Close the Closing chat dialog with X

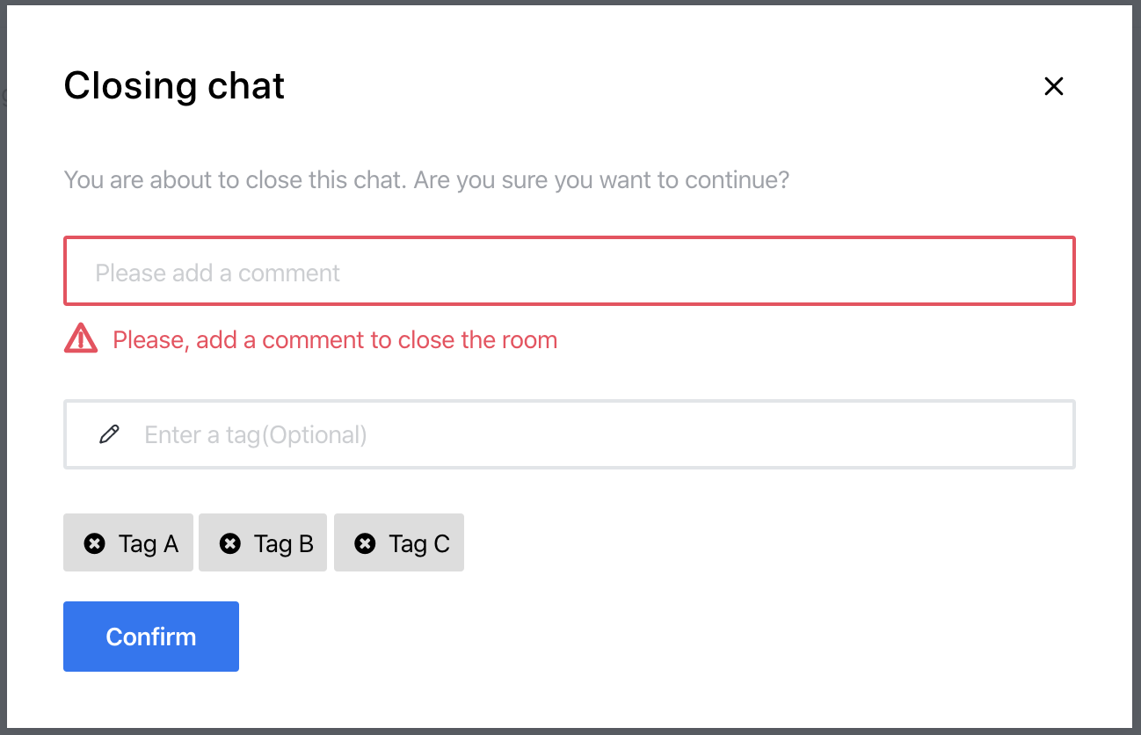(1053, 86)
